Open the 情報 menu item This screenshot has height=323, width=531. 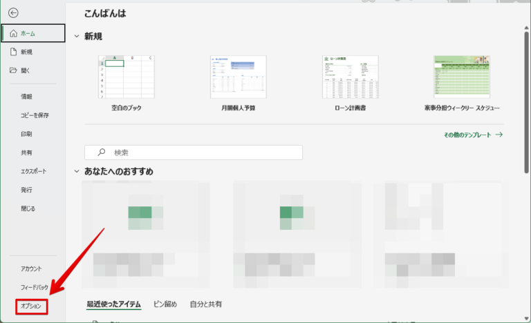point(26,97)
